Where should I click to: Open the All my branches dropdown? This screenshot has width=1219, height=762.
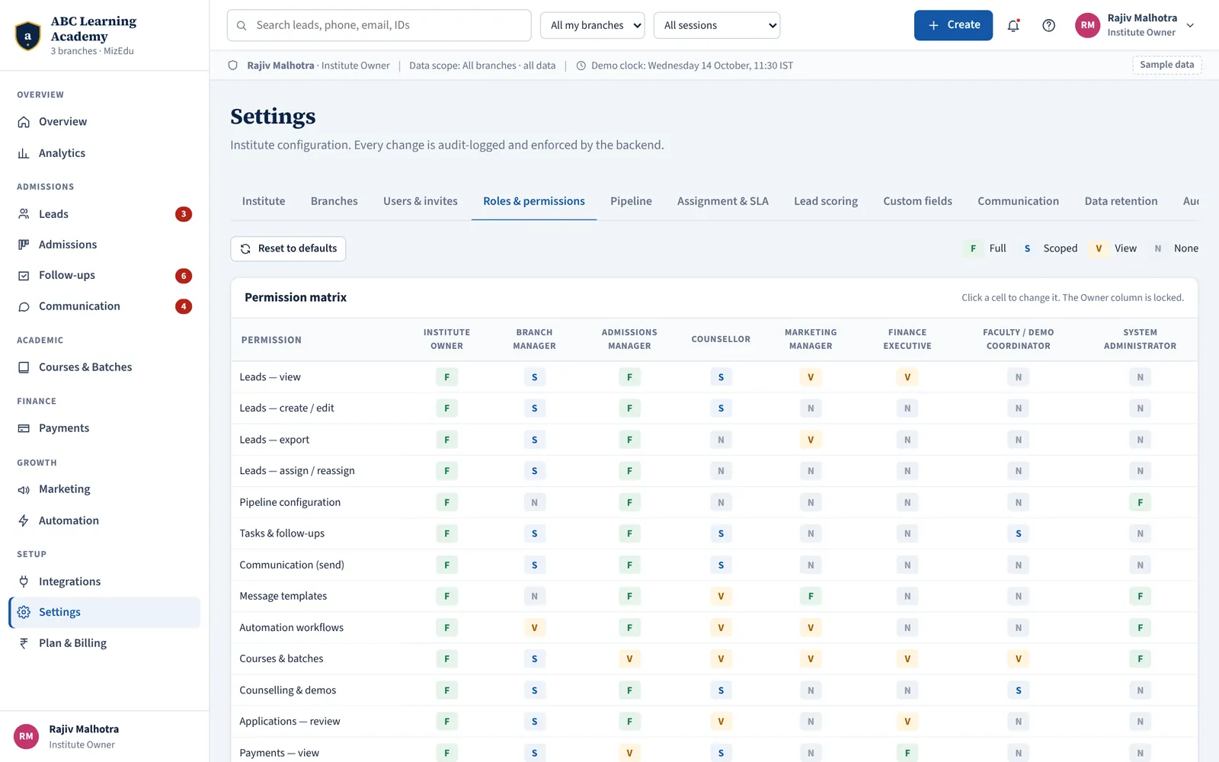(593, 25)
